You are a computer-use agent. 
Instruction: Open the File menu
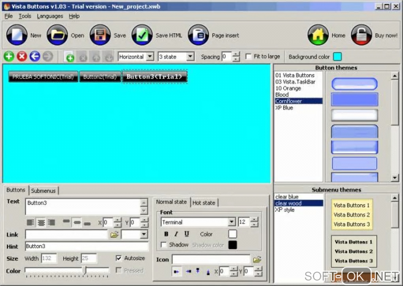pos(8,16)
